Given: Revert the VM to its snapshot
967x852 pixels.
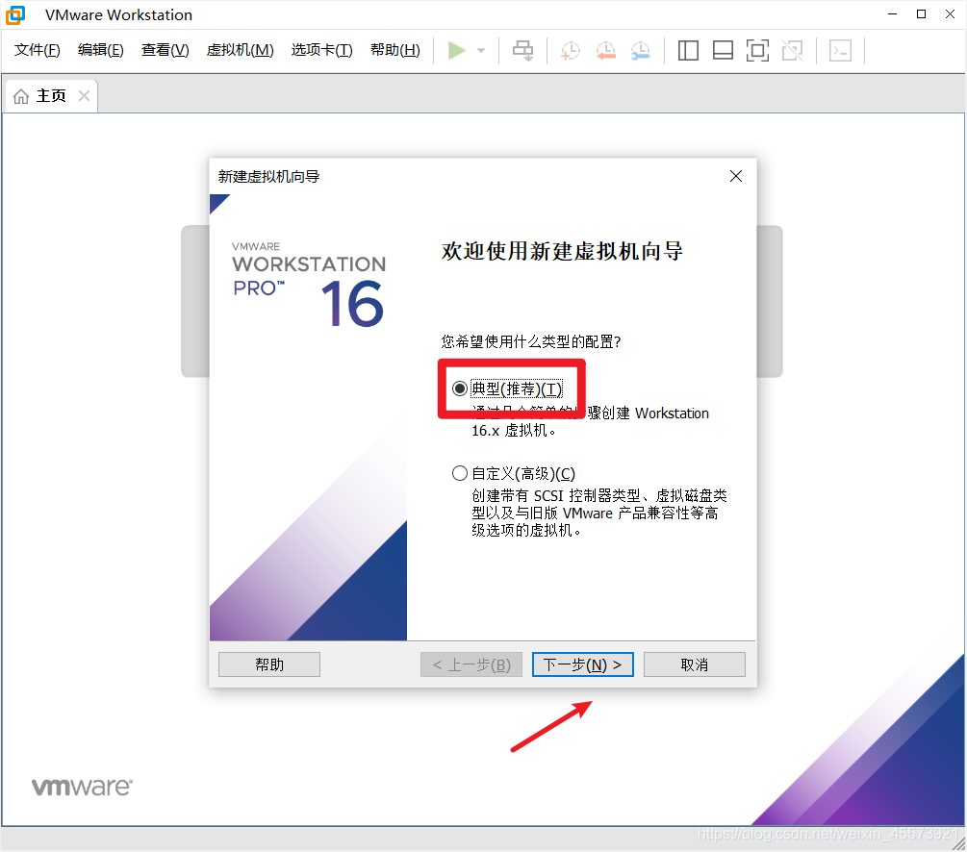Looking at the screenshot, I should [x=605, y=50].
